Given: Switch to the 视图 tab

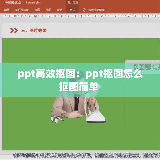Looking at the screenshot, I should (48, 10).
